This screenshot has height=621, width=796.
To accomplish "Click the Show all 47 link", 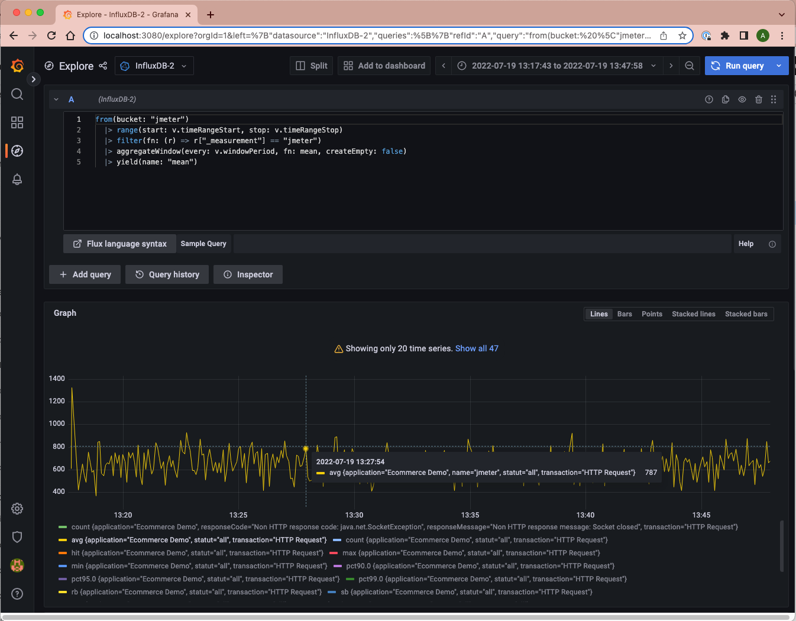I will (x=477, y=348).
